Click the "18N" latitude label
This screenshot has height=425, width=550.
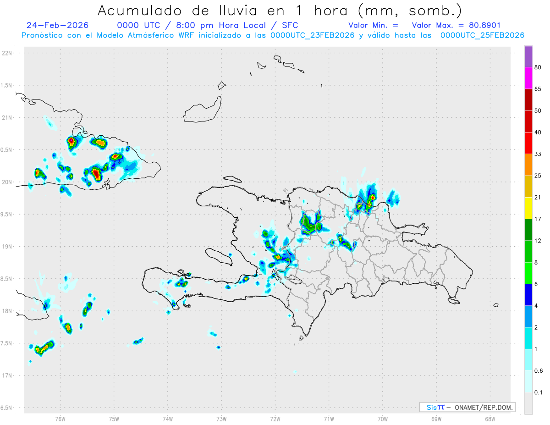point(8,311)
